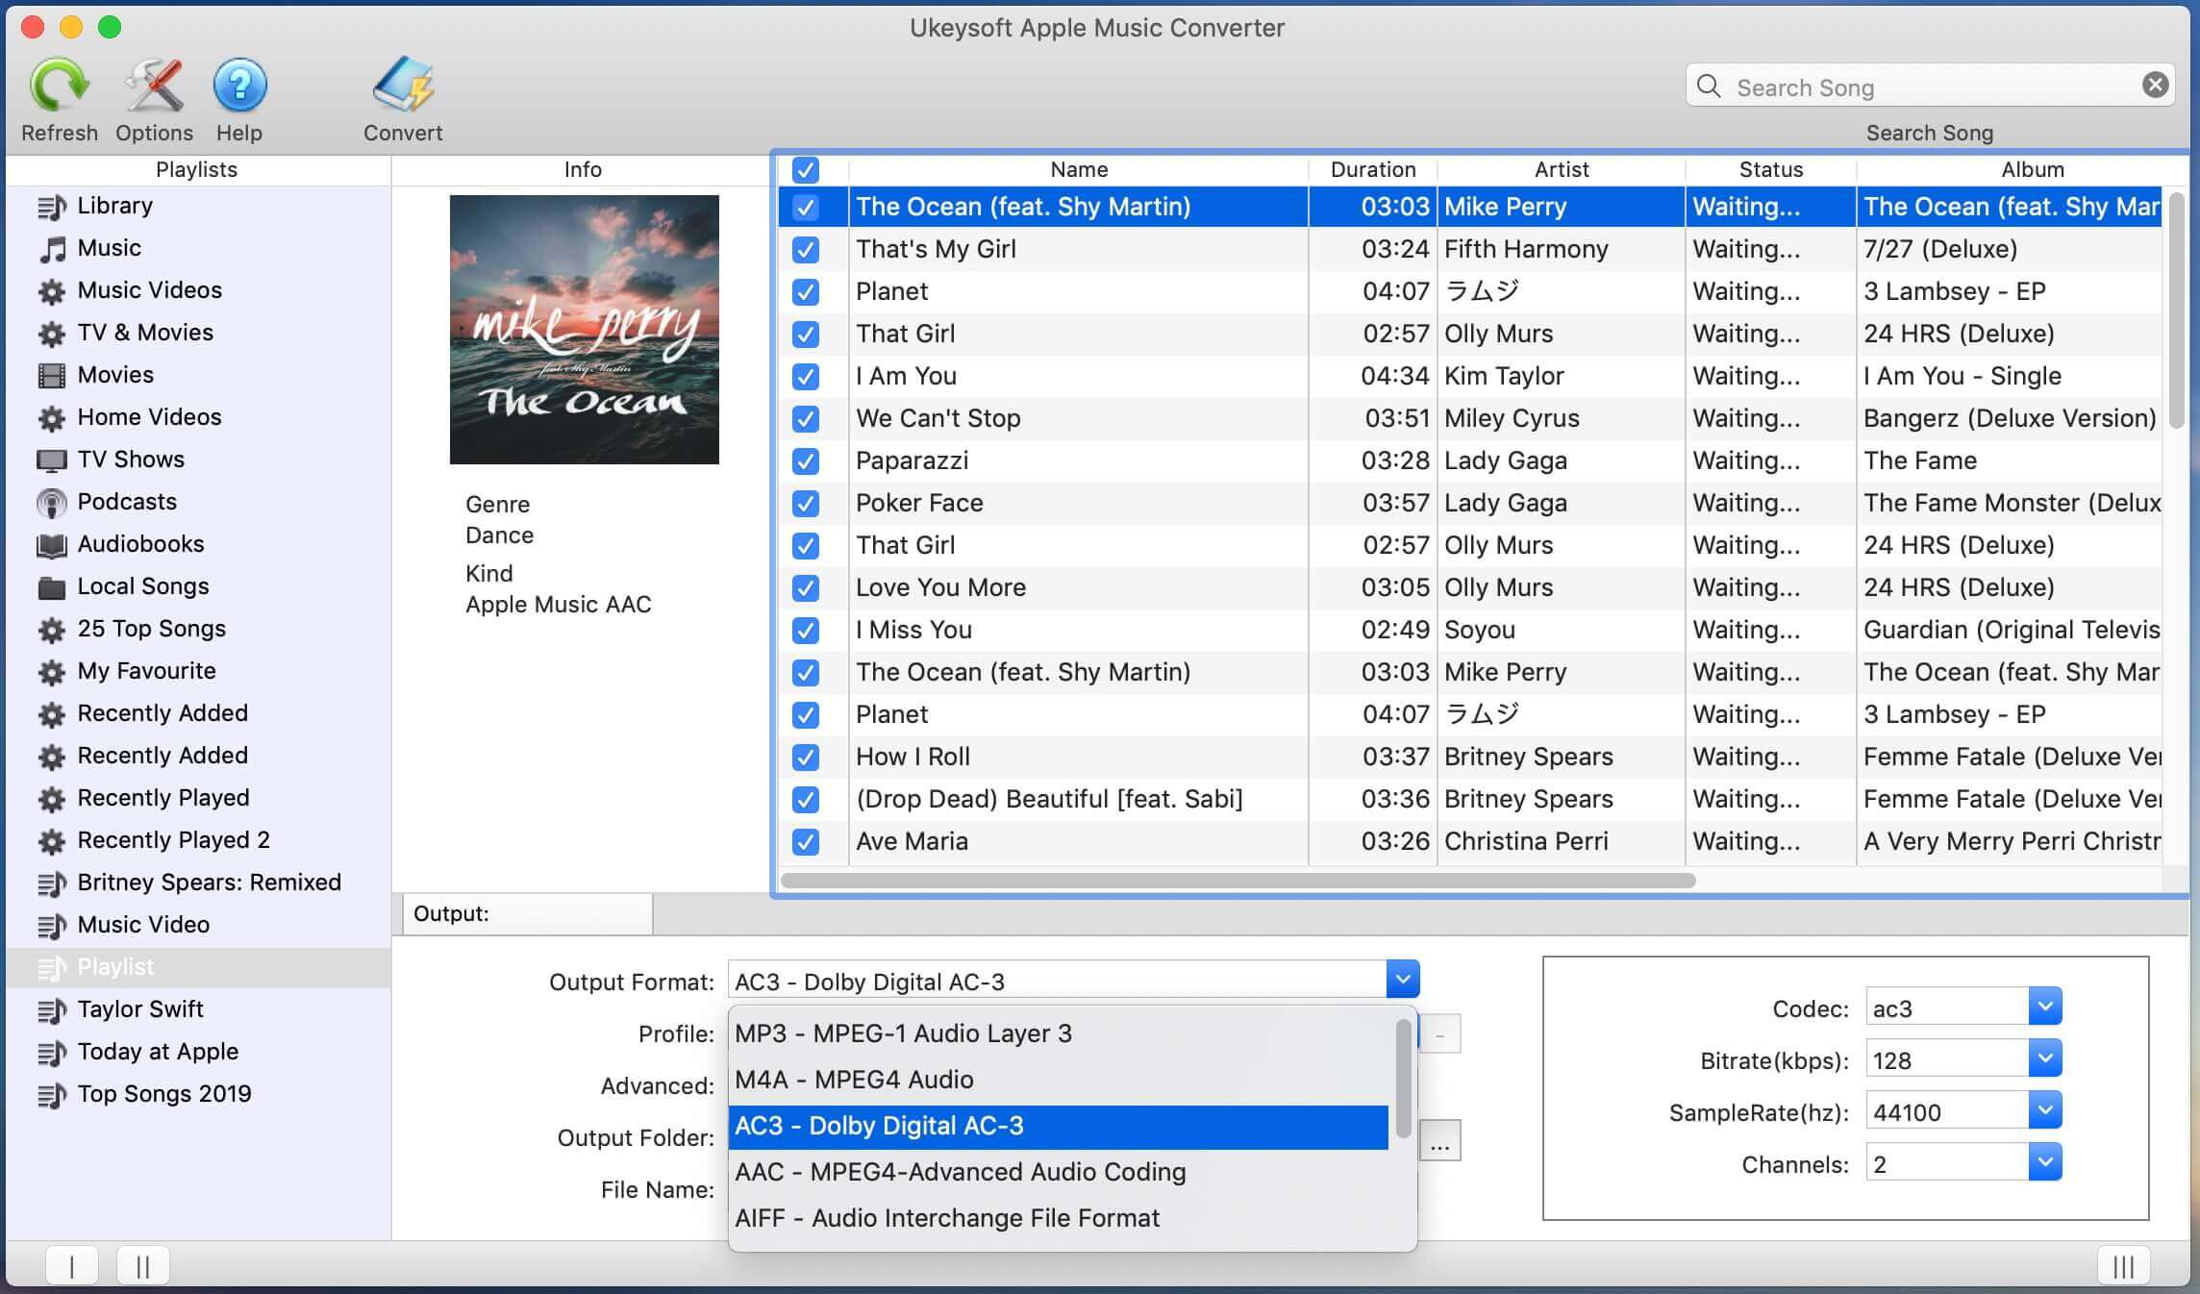The image size is (2200, 1294).
Task: Enable checkbox for Ave Maria song
Action: [808, 841]
